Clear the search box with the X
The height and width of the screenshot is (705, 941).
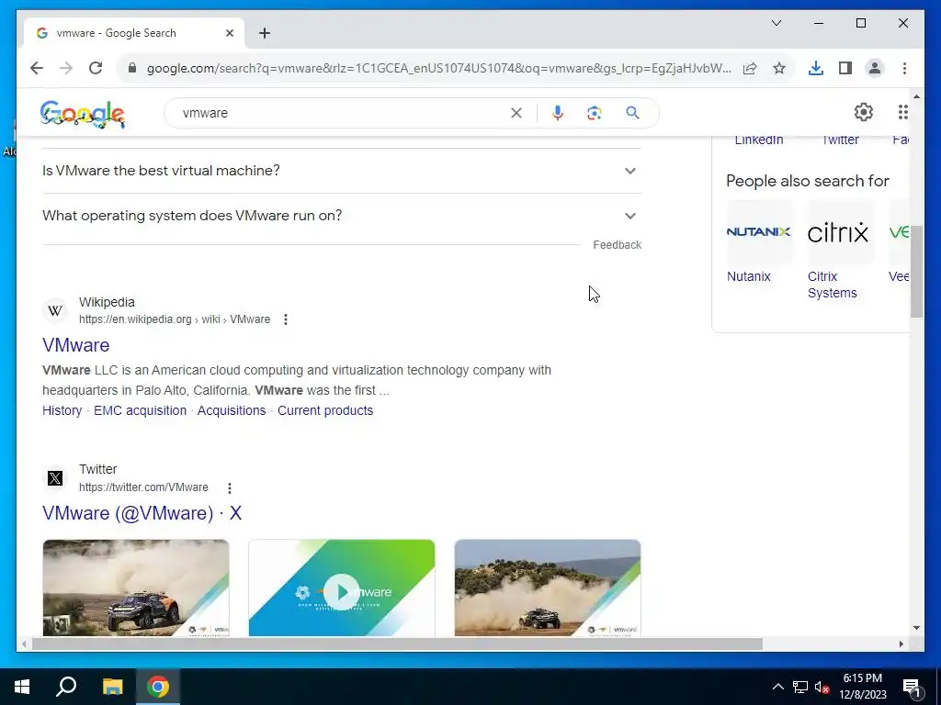[x=516, y=113]
